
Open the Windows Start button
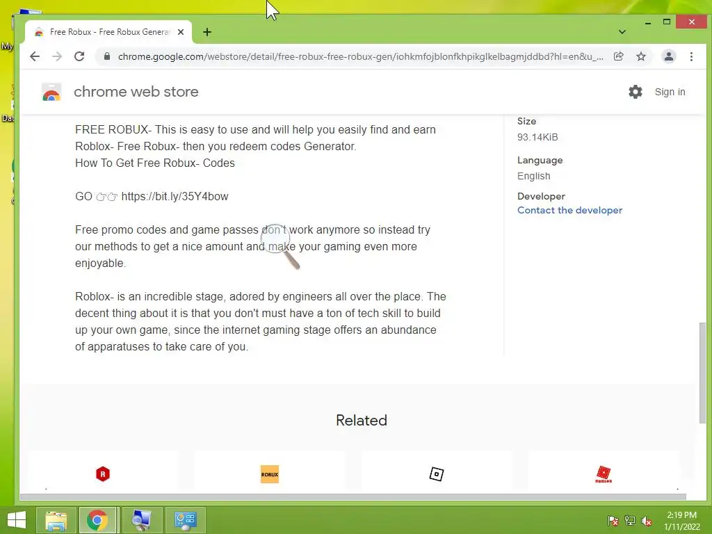[17, 520]
